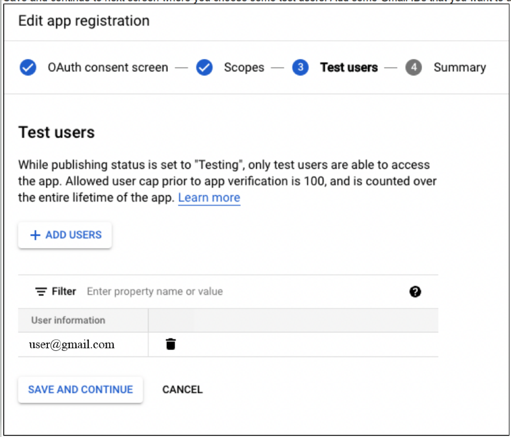Jump to the Scopes step label
The width and height of the screenshot is (511, 437).
click(x=244, y=67)
